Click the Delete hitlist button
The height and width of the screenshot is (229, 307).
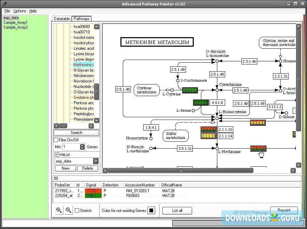point(88,168)
